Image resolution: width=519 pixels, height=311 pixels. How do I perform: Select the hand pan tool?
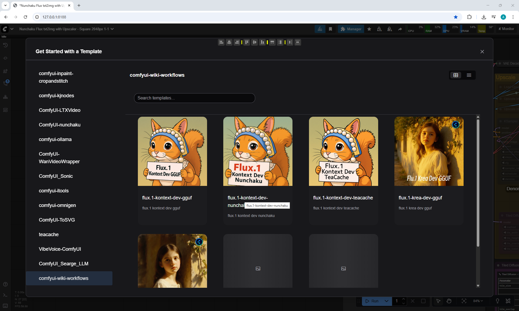tap(449, 301)
